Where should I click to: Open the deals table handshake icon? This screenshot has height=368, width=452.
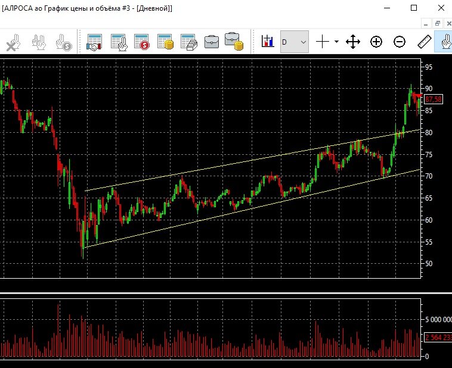tap(94, 42)
